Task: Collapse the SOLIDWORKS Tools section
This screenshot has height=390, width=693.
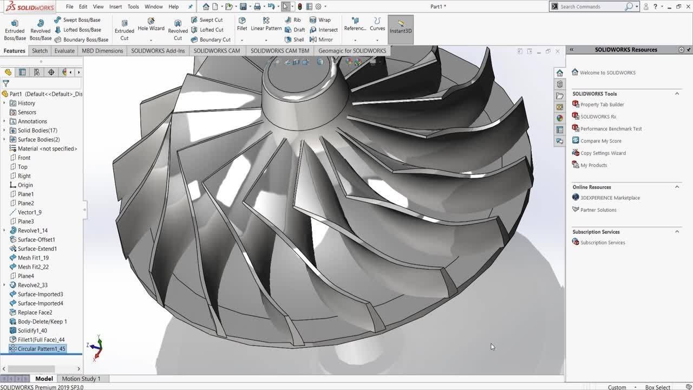Action: click(677, 94)
